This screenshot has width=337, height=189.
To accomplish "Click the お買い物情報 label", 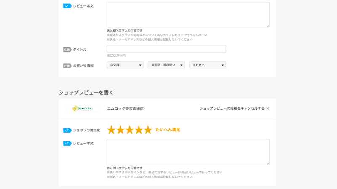I will click(83, 66).
